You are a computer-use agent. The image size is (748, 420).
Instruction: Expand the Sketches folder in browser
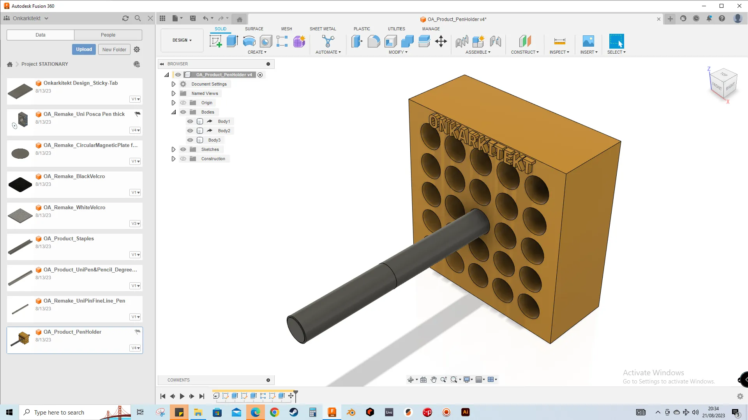(x=173, y=149)
